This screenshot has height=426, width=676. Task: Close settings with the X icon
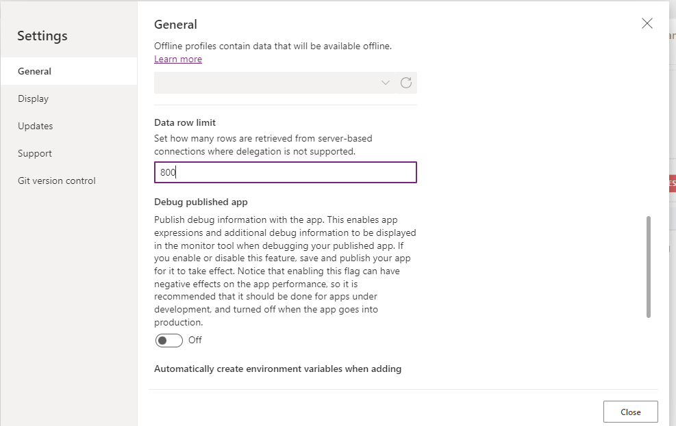click(x=647, y=23)
